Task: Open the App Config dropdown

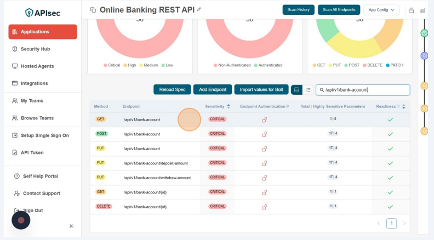Action: click(x=381, y=10)
